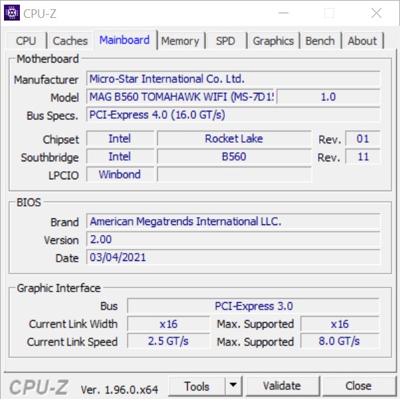Image resolution: width=400 pixels, height=399 pixels.
Task: Click the B560 southbridge value
Action: [234, 157]
